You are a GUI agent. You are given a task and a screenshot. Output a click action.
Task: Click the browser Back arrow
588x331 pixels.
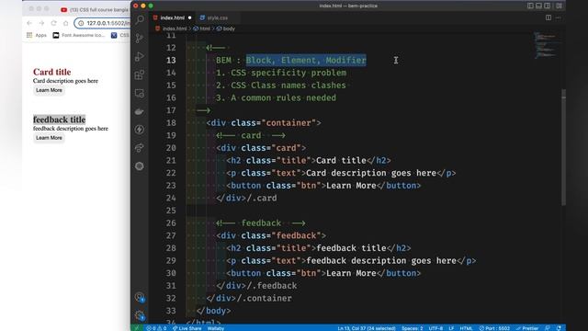tap(29, 23)
